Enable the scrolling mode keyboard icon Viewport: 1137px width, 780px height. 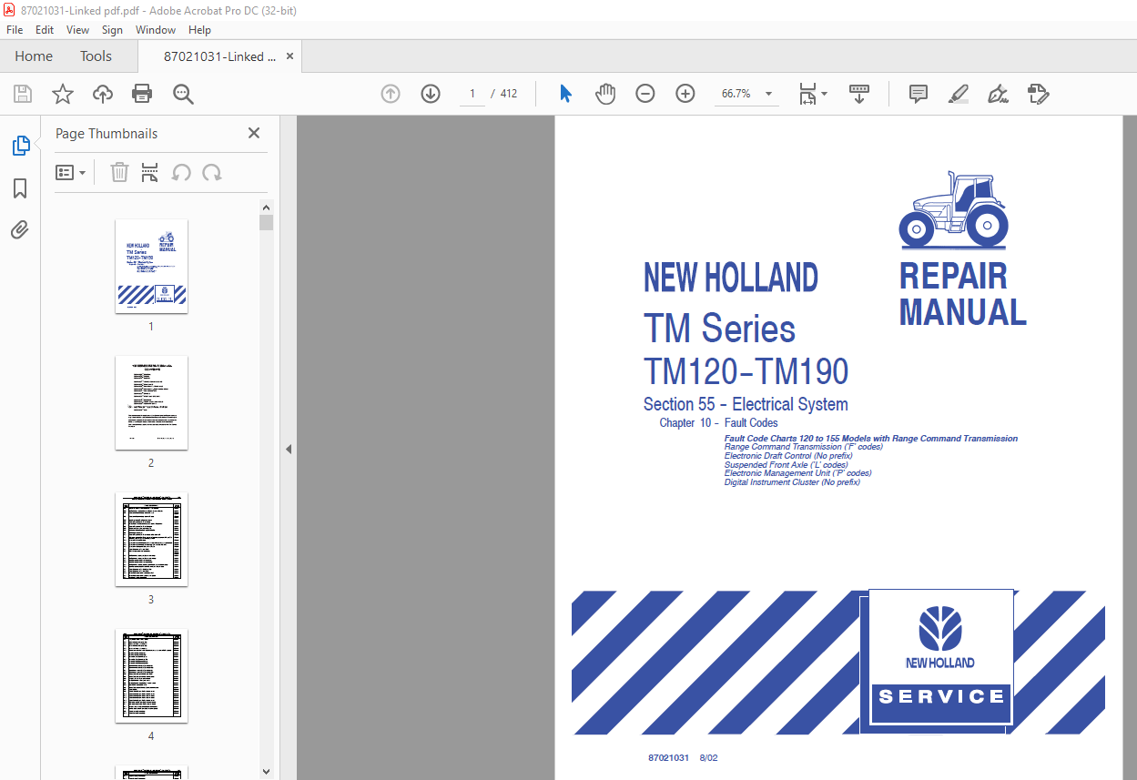[859, 94]
